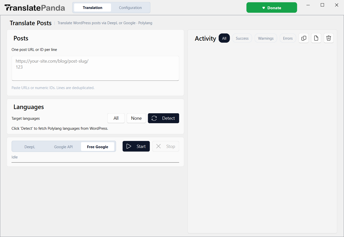The width and height of the screenshot is (344, 237).
Task: Focus the post URL or ID text area
Action: 95,68
